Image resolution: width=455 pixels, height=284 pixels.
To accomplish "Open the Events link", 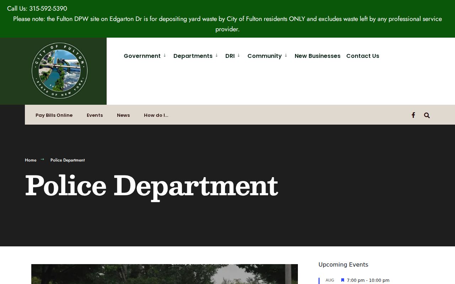I will [x=95, y=115].
